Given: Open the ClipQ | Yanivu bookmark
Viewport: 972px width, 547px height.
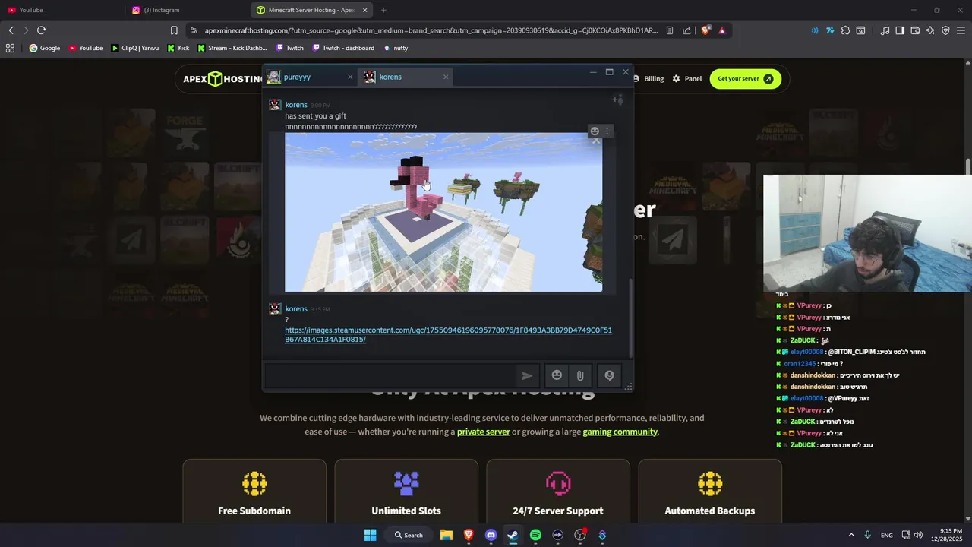Looking at the screenshot, I should click(x=134, y=48).
